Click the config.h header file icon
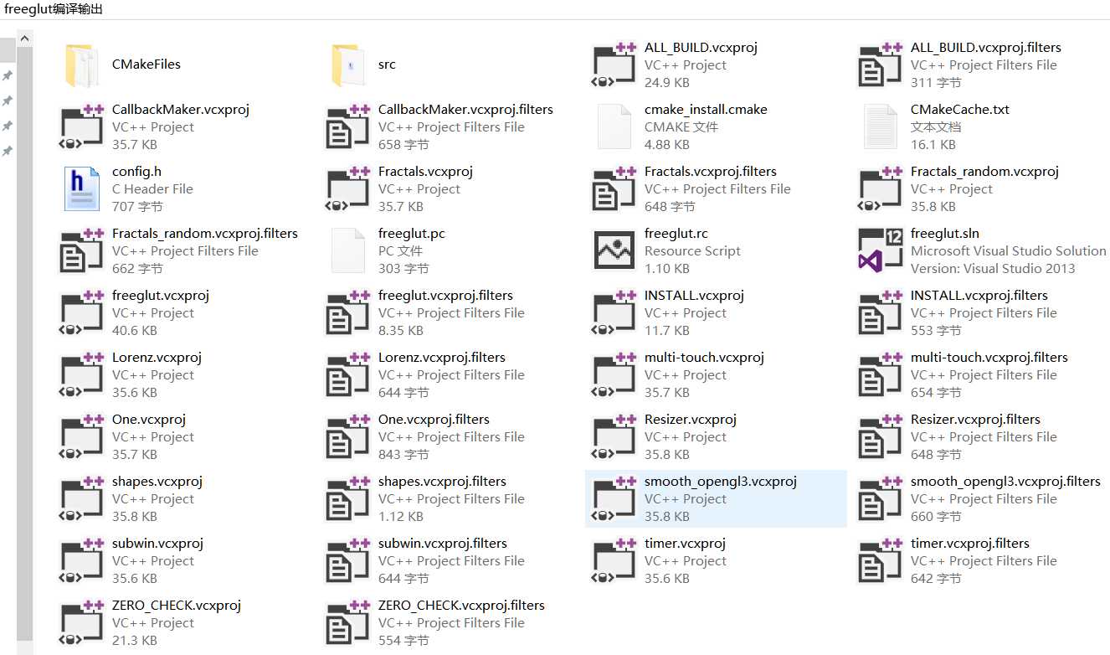This screenshot has width=1110, height=655. coord(82,189)
